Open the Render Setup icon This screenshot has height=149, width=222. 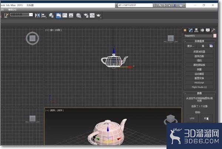tap(86, 15)
